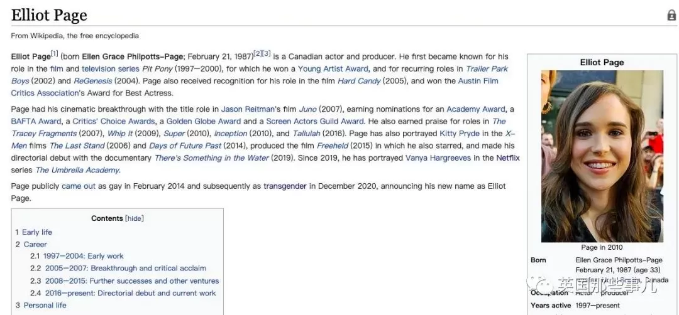Open citation reference [1] after Elliot Page
679x315 pixels.
click(x=54, y=53)
